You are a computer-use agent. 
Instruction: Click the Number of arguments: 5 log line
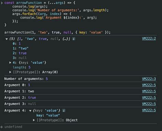pyautogui.click(x=26, y=79)
